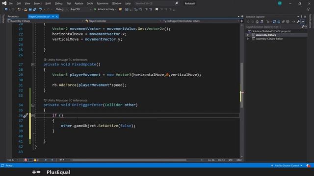Click the Solution Explorer search magnifier icon

tap(303, 27)
